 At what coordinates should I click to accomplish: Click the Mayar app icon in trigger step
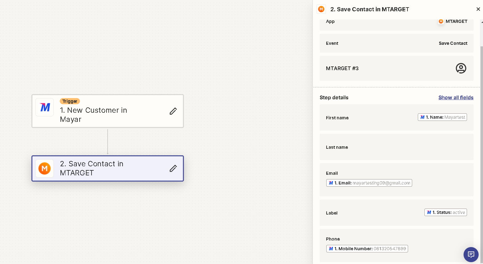tap(45, 107)
